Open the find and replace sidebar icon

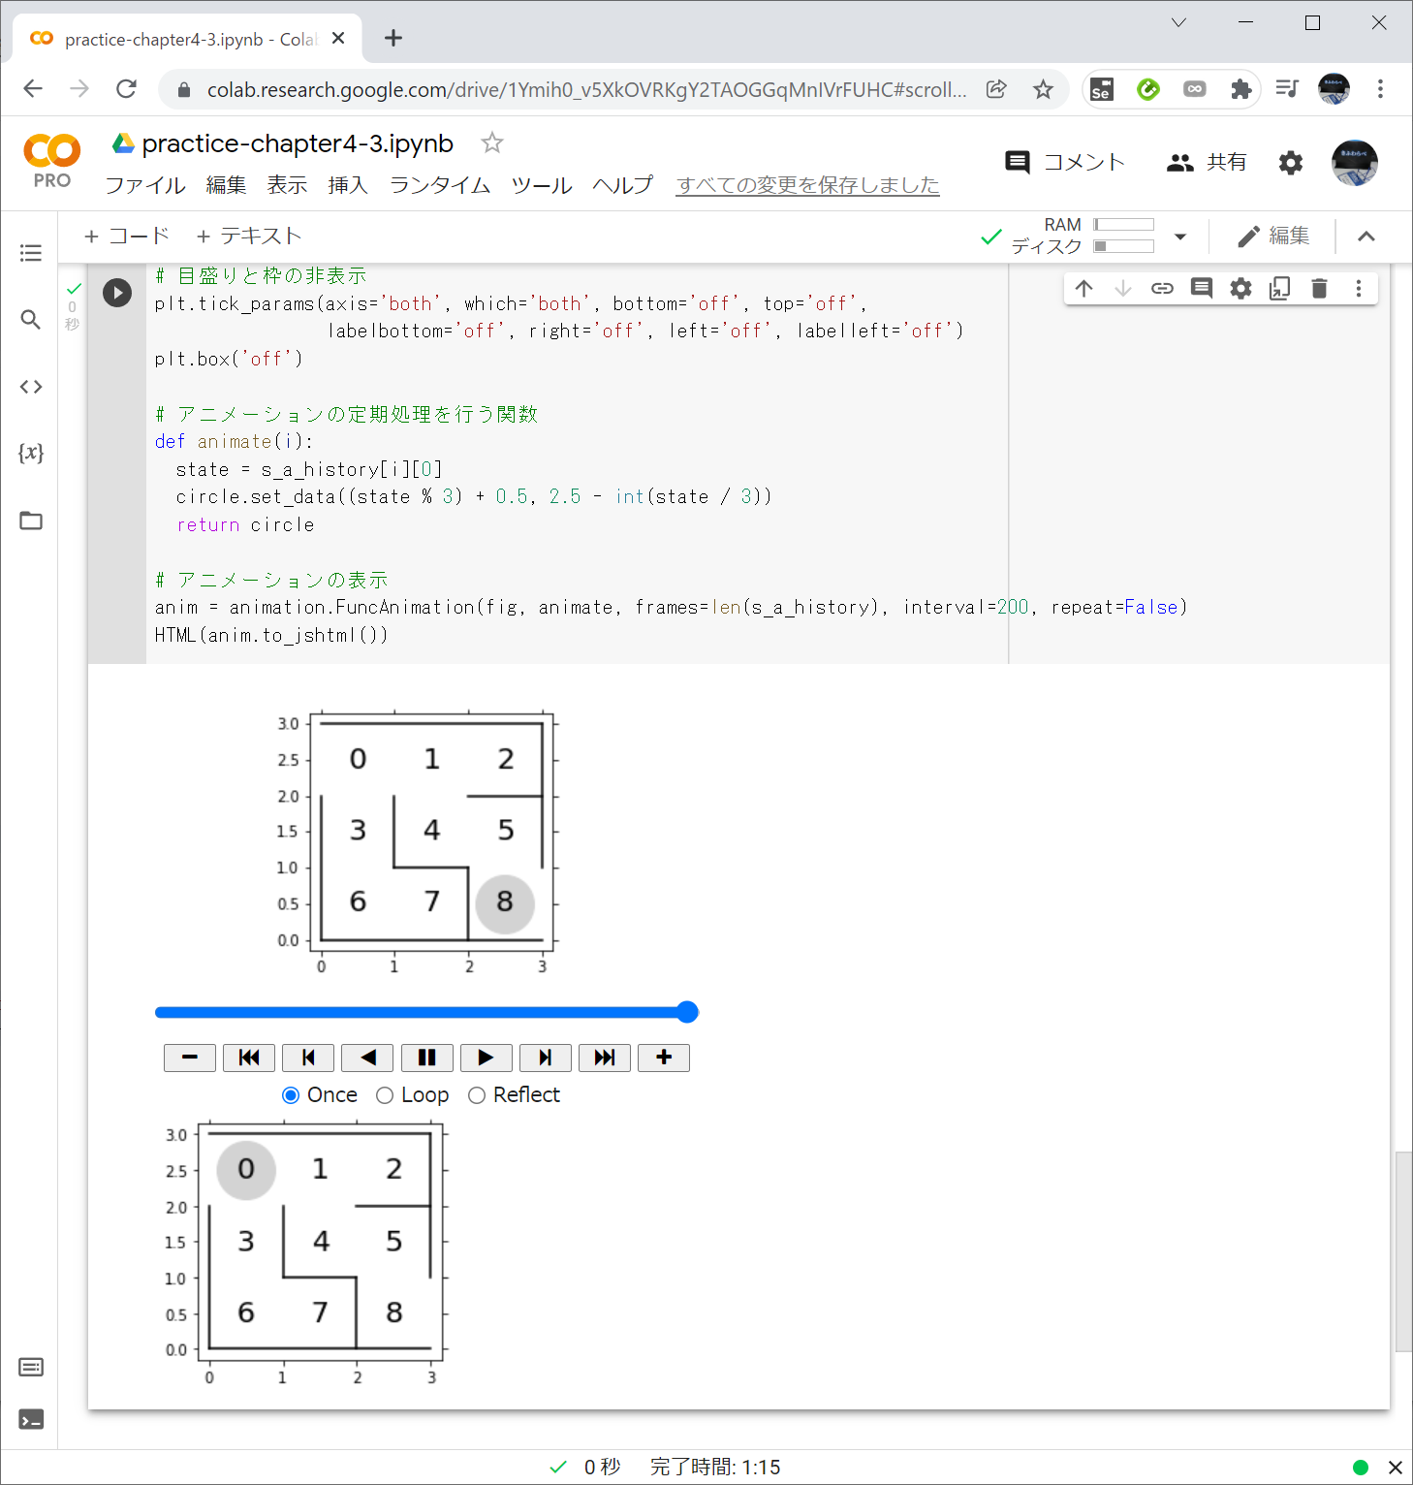point(31,319)
